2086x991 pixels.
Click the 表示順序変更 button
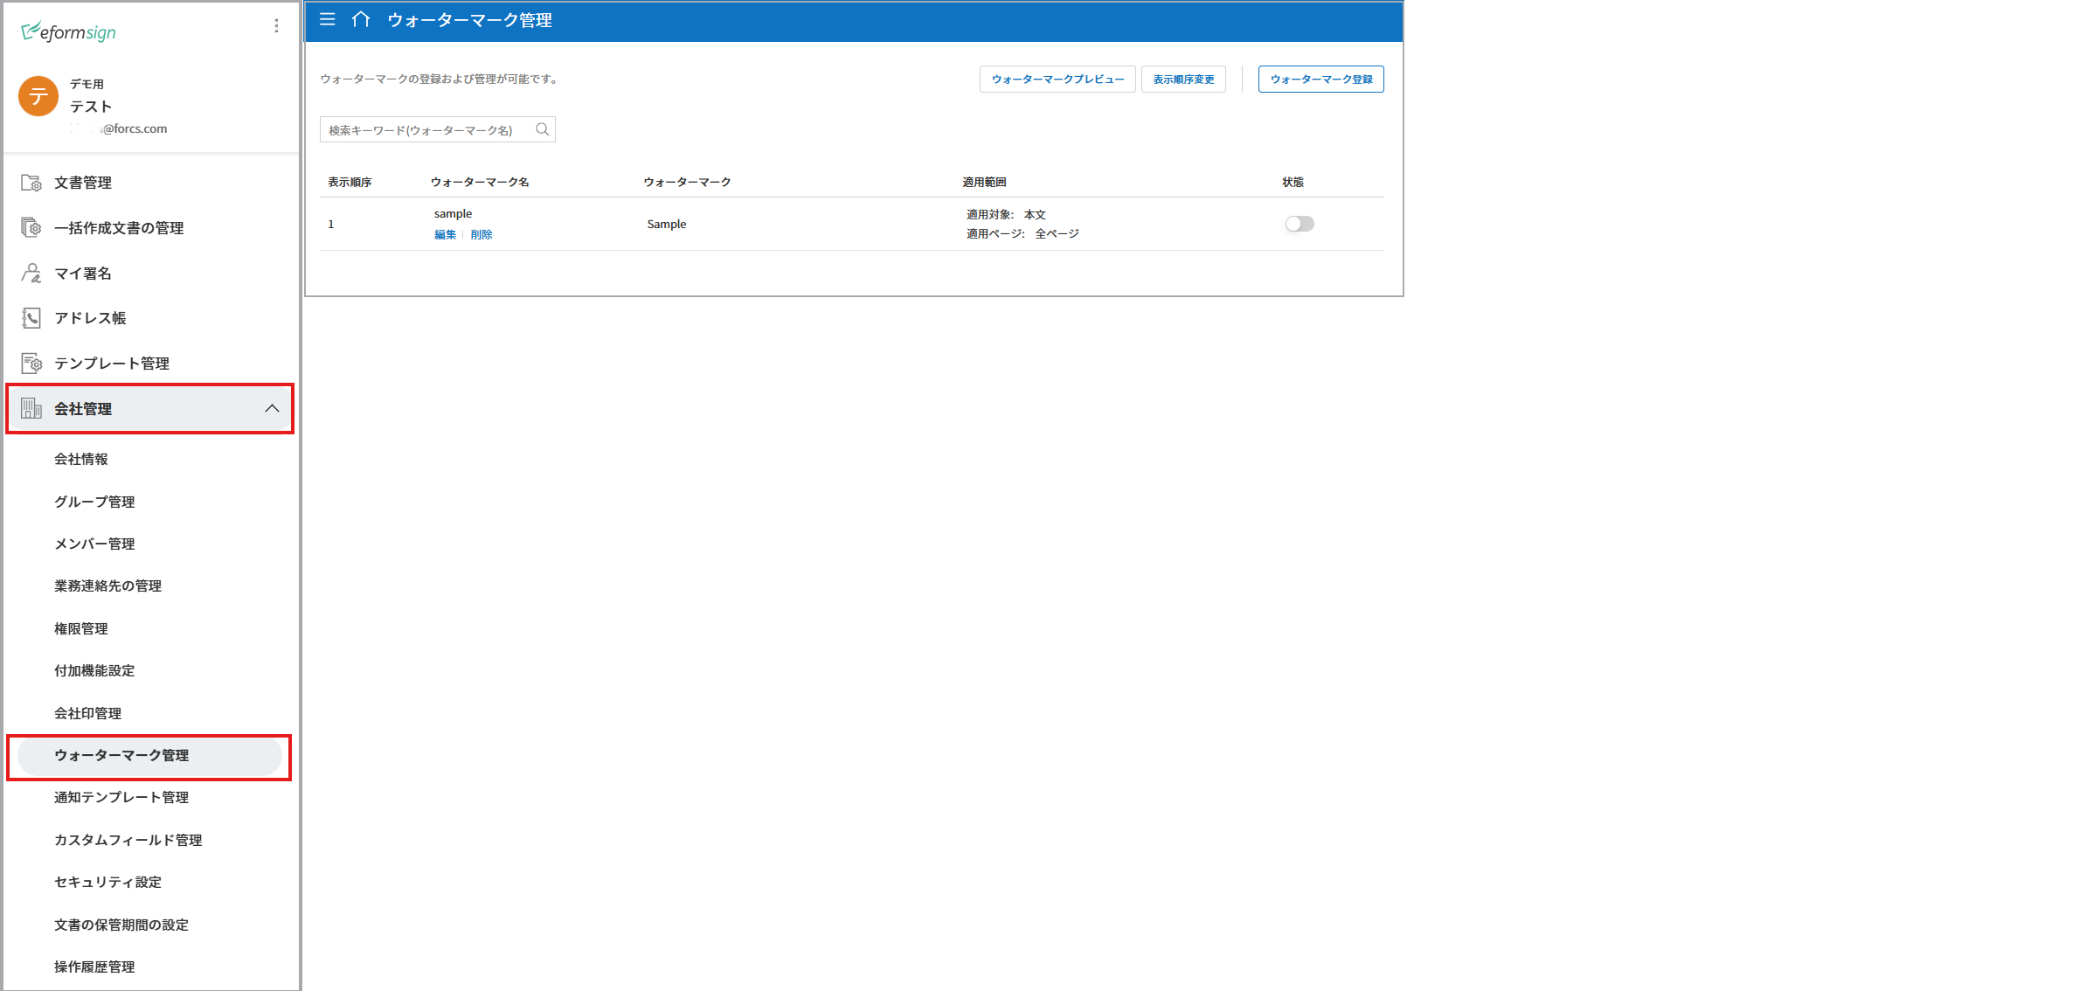coord(1183,80)
